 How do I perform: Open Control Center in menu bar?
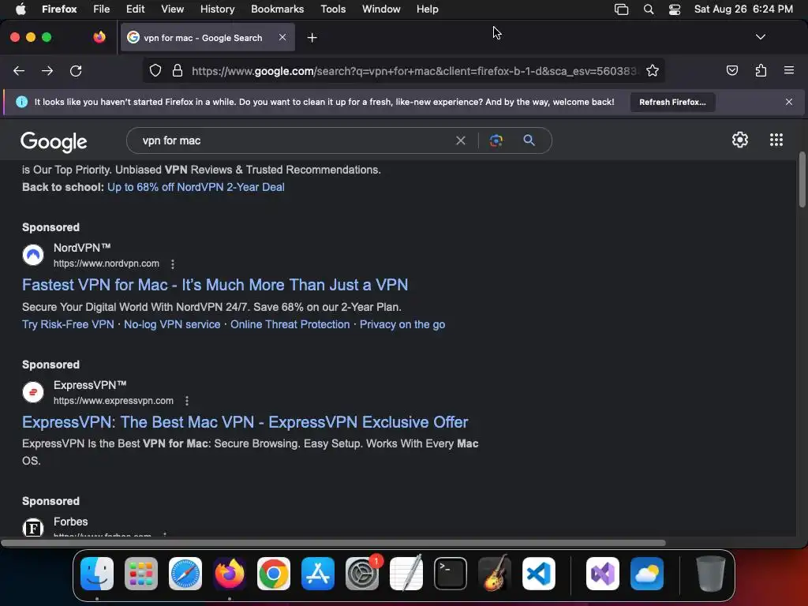pos(675,9)
